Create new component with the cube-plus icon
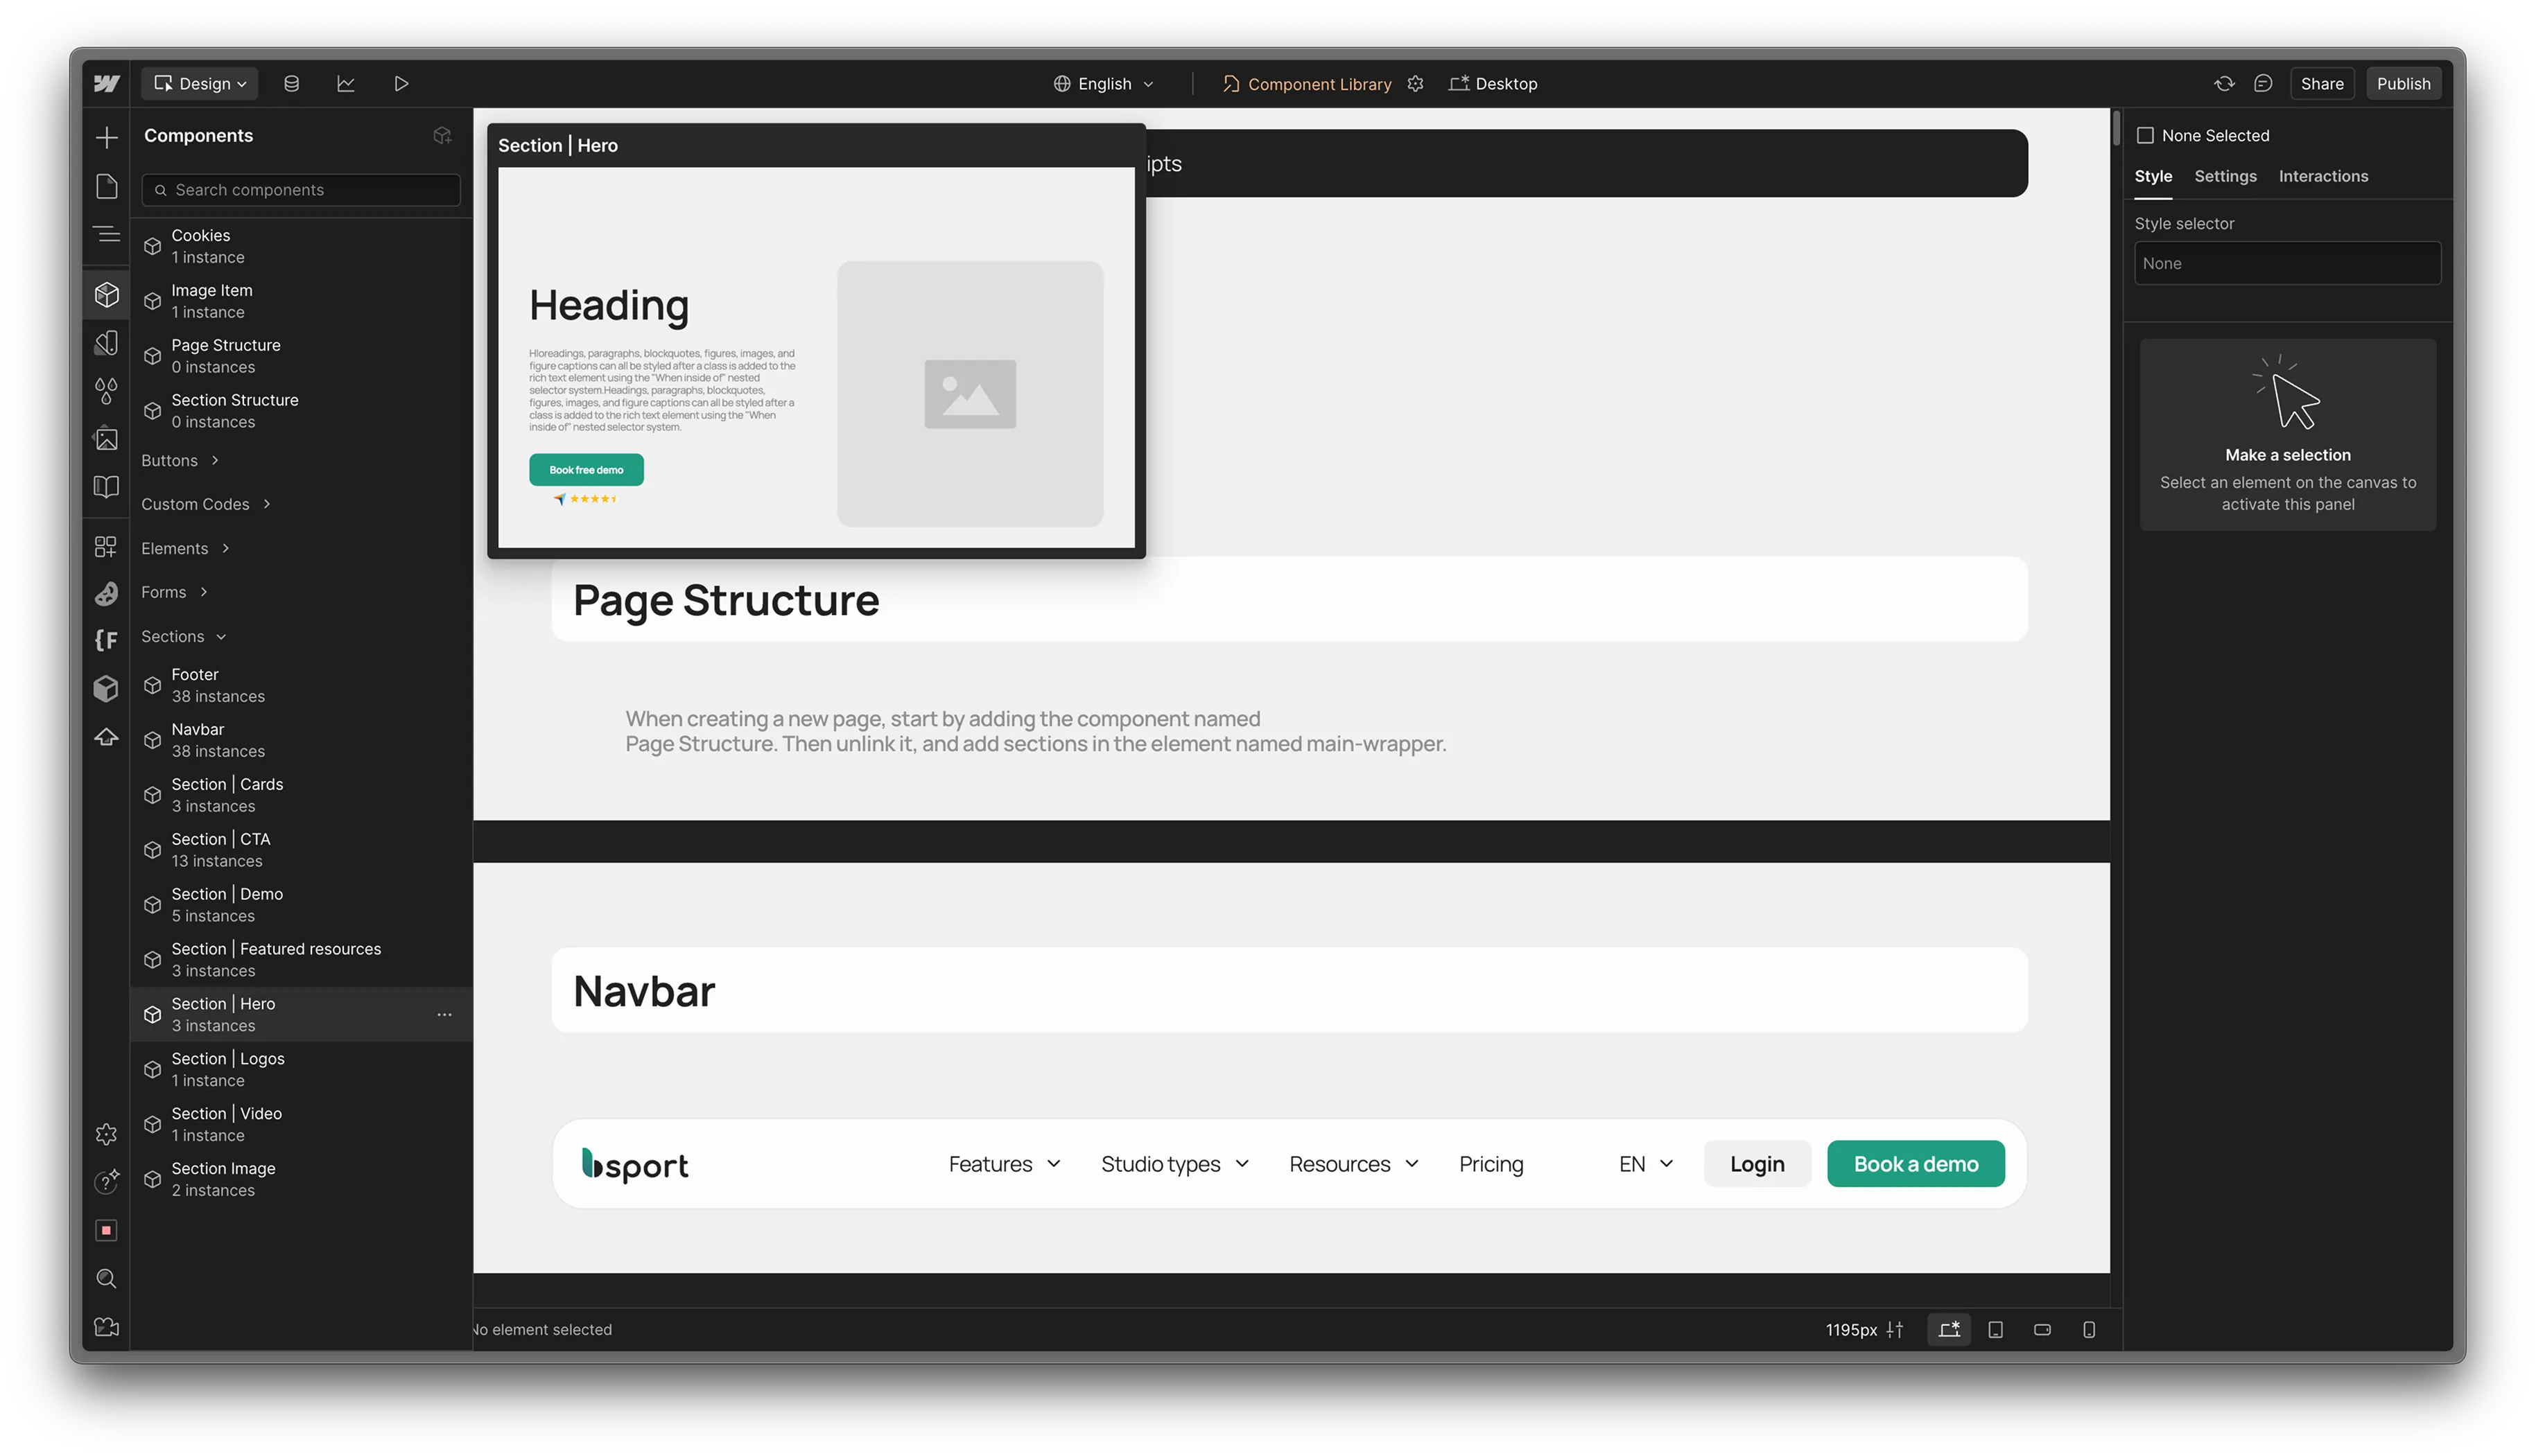The width and height of the screenshot is (2536, 1456). pos(442,136)
